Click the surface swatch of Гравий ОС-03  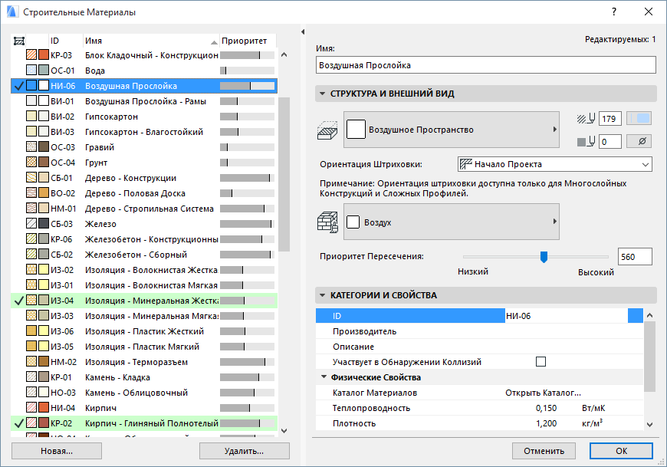(x=44, y=146)
